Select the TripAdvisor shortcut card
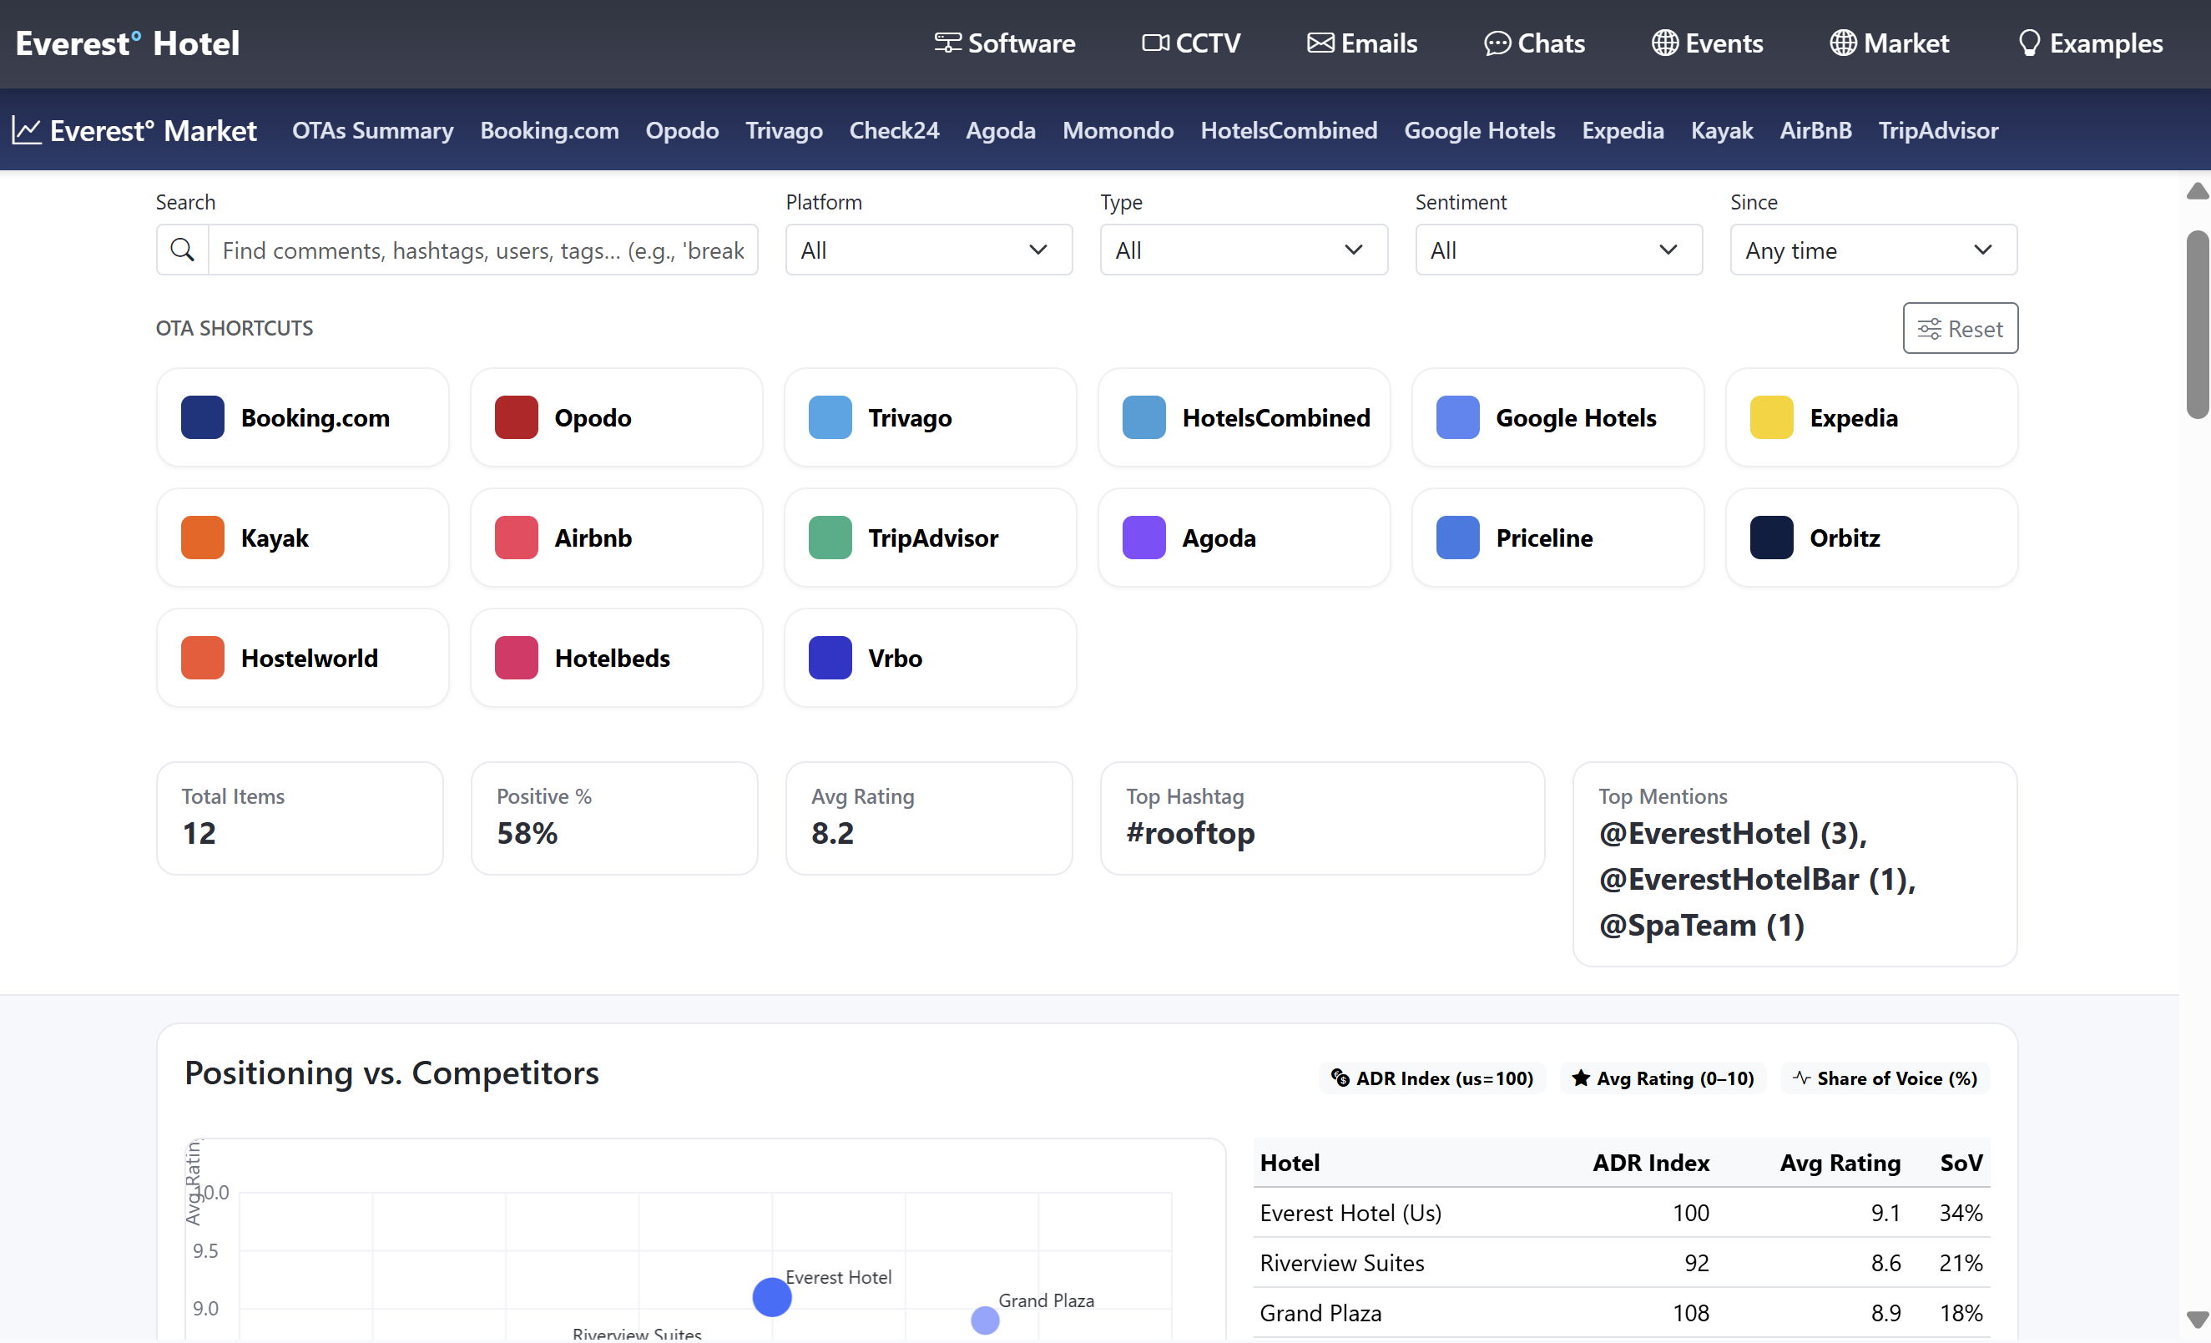Screen dimensions: 2211x1343 930,538
